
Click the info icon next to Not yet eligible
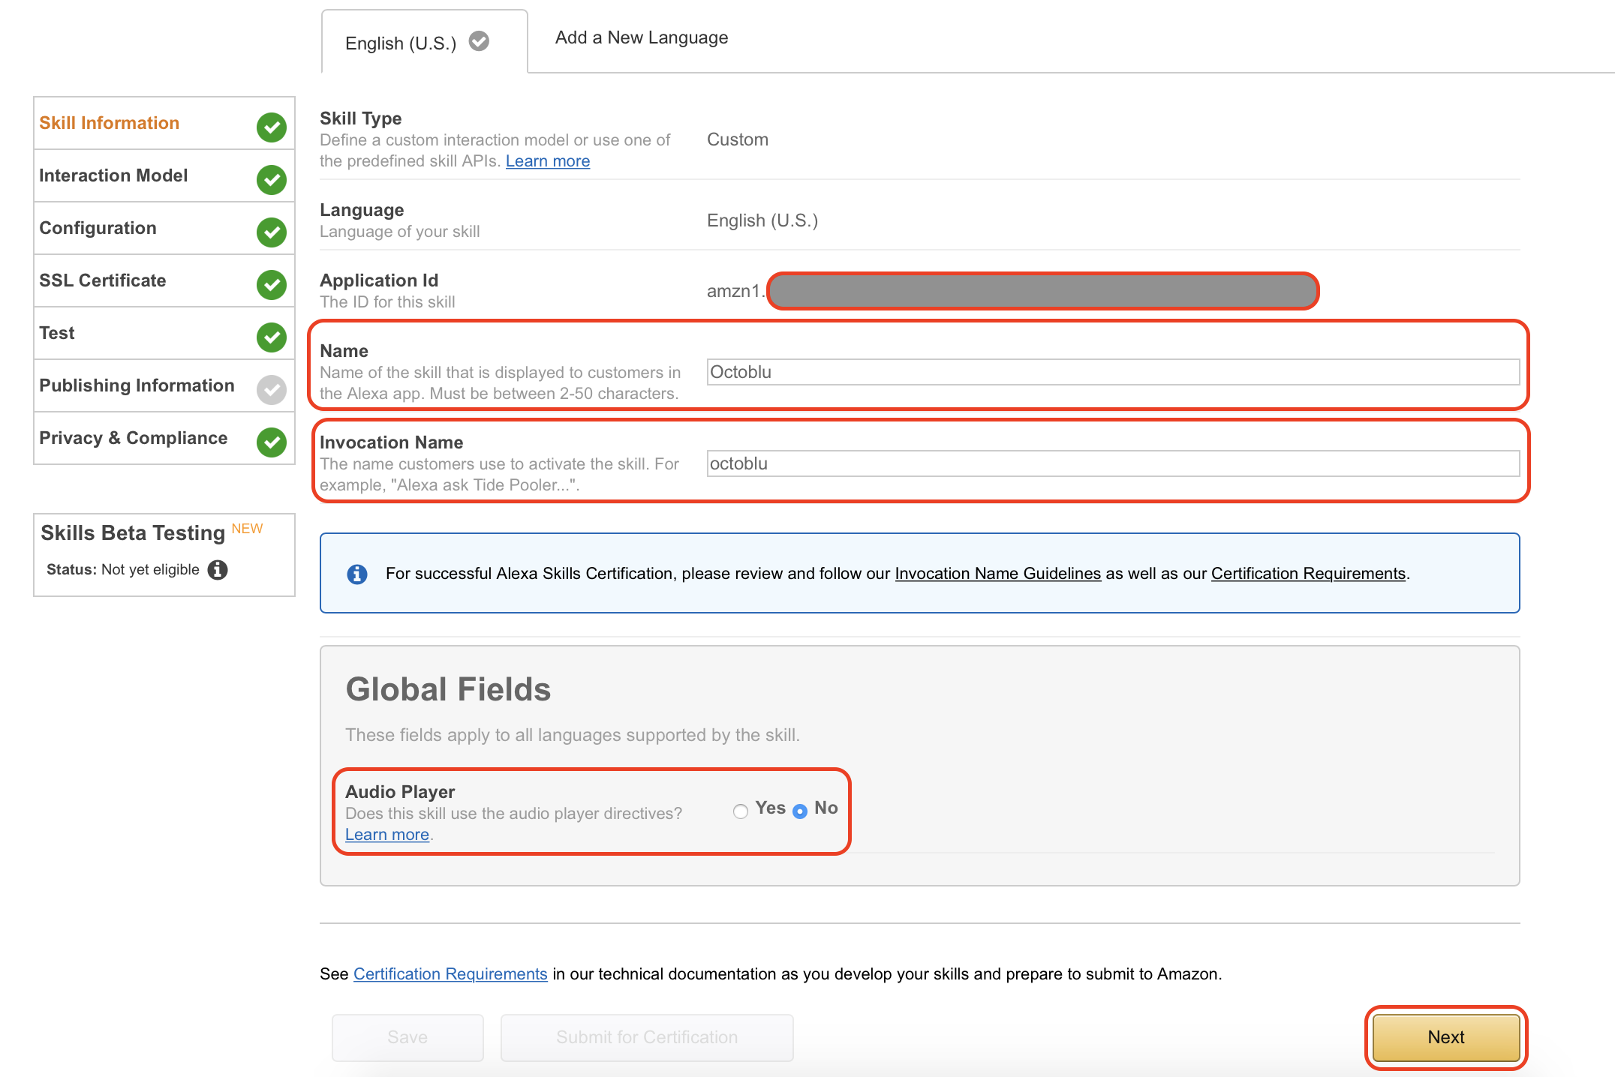click(x=218, y=570)
